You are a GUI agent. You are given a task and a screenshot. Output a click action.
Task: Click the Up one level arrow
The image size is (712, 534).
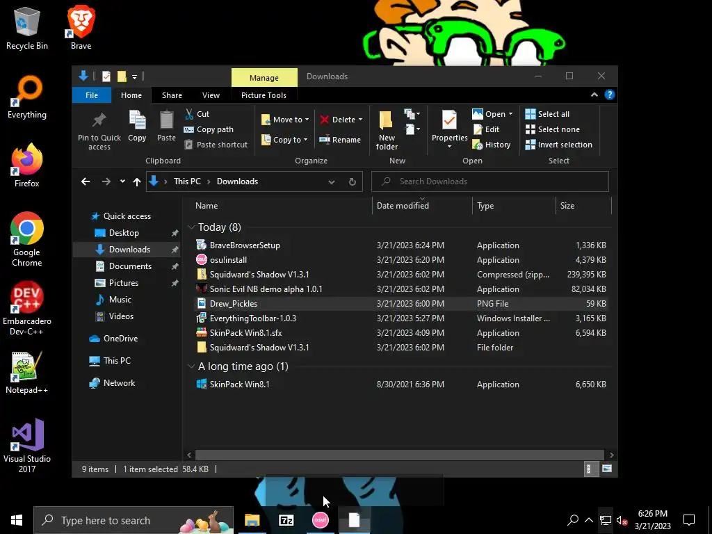(x=137, y=181)
